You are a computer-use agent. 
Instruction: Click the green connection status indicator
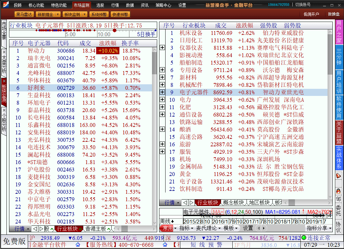point(304,238)
